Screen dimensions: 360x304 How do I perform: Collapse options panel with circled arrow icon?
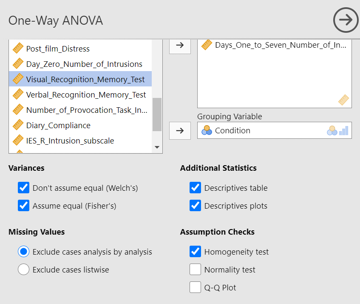click(x=346, y=20)
